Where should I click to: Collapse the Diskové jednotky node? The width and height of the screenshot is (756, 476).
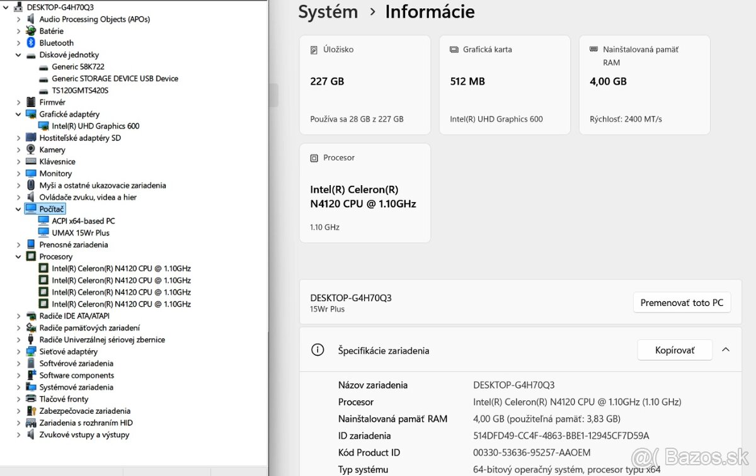point(18,55)
